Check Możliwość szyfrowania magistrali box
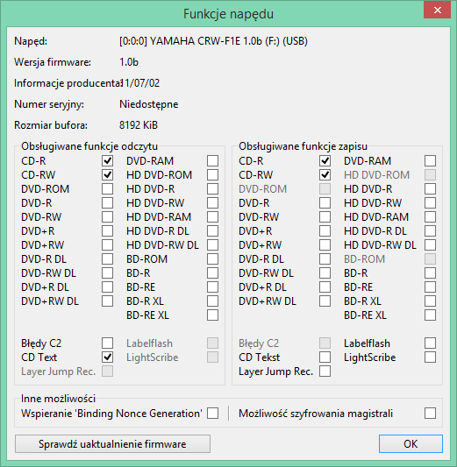 tap(430, 413)
